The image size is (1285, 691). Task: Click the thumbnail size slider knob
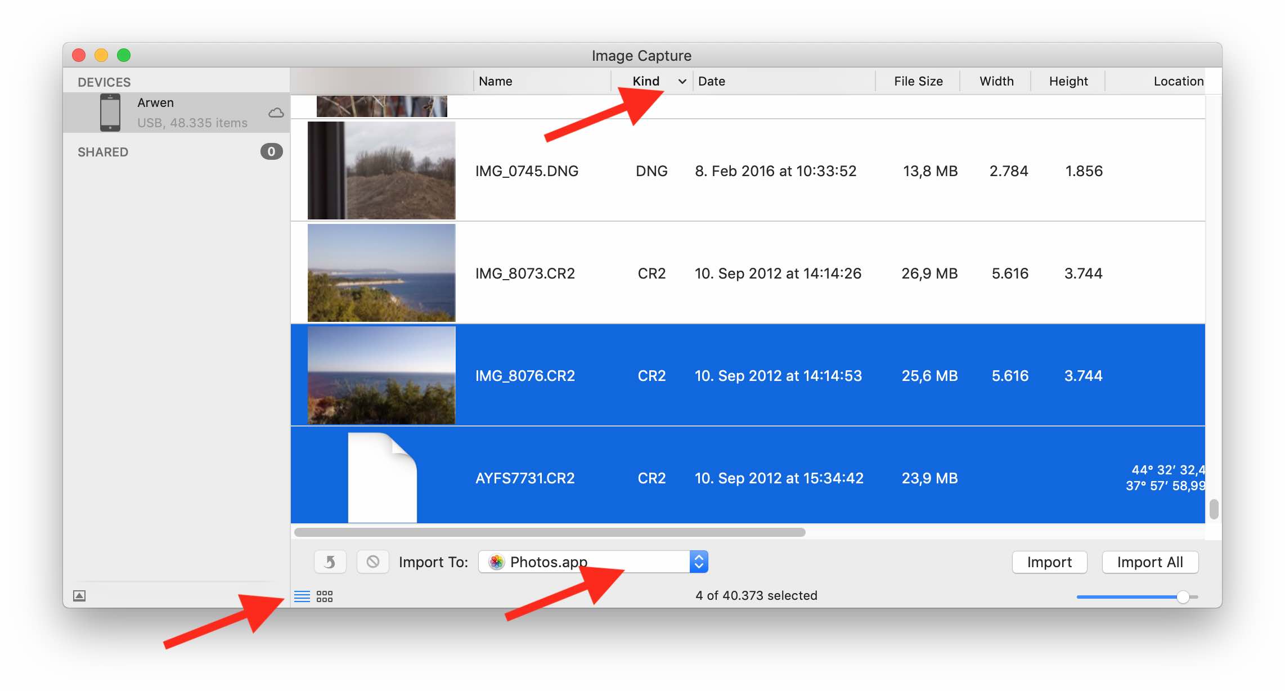pos(1183,596)
